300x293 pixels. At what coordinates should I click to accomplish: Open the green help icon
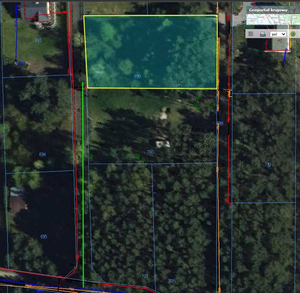(x=293, y=34)
